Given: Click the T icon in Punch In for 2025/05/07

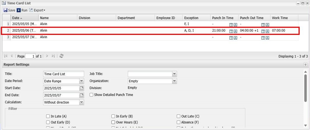Looking at the screenshot, I should [231, 38].
